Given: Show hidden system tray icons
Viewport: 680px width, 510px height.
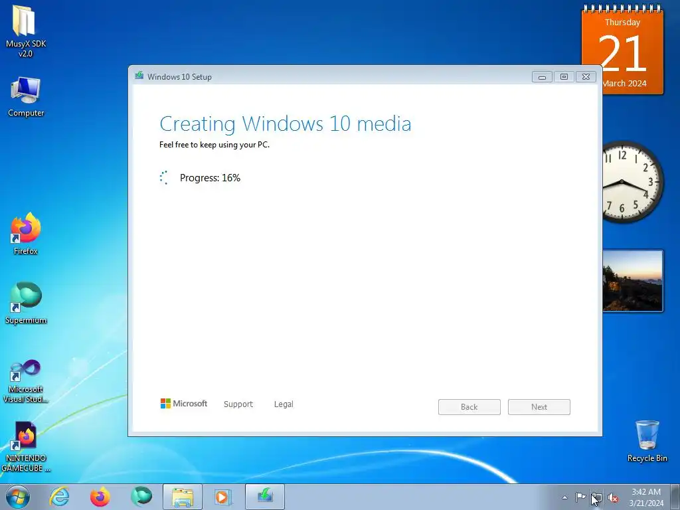Looking at the screenshot, I should [564, 497].
